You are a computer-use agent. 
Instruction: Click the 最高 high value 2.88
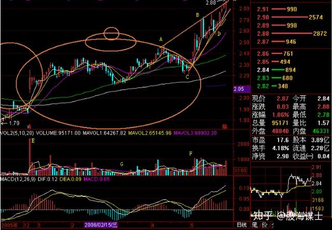(323, 107)
